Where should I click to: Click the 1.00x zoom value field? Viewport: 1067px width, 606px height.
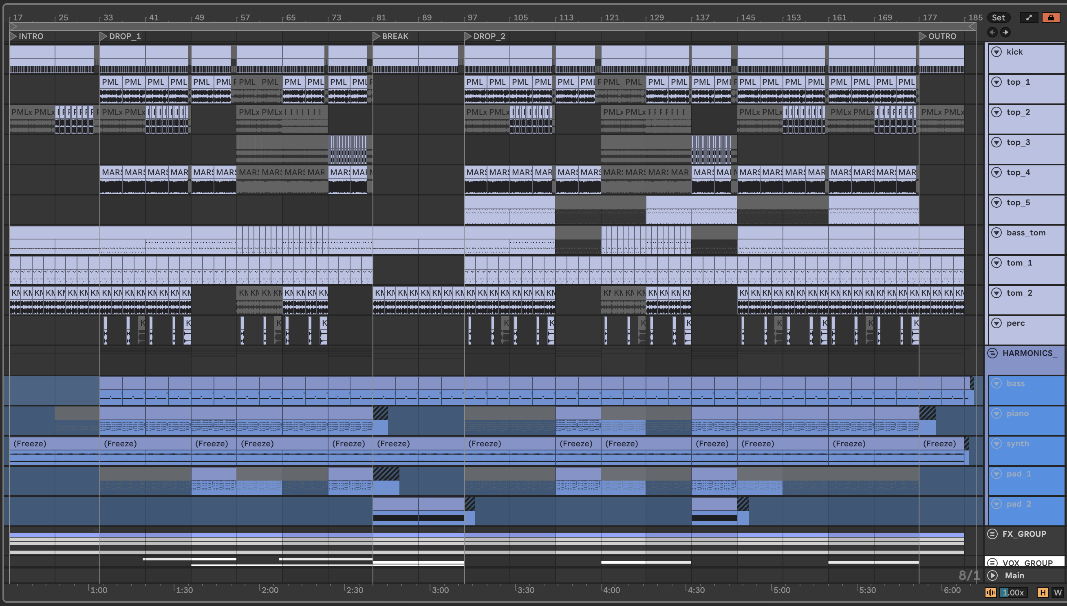1013,592
